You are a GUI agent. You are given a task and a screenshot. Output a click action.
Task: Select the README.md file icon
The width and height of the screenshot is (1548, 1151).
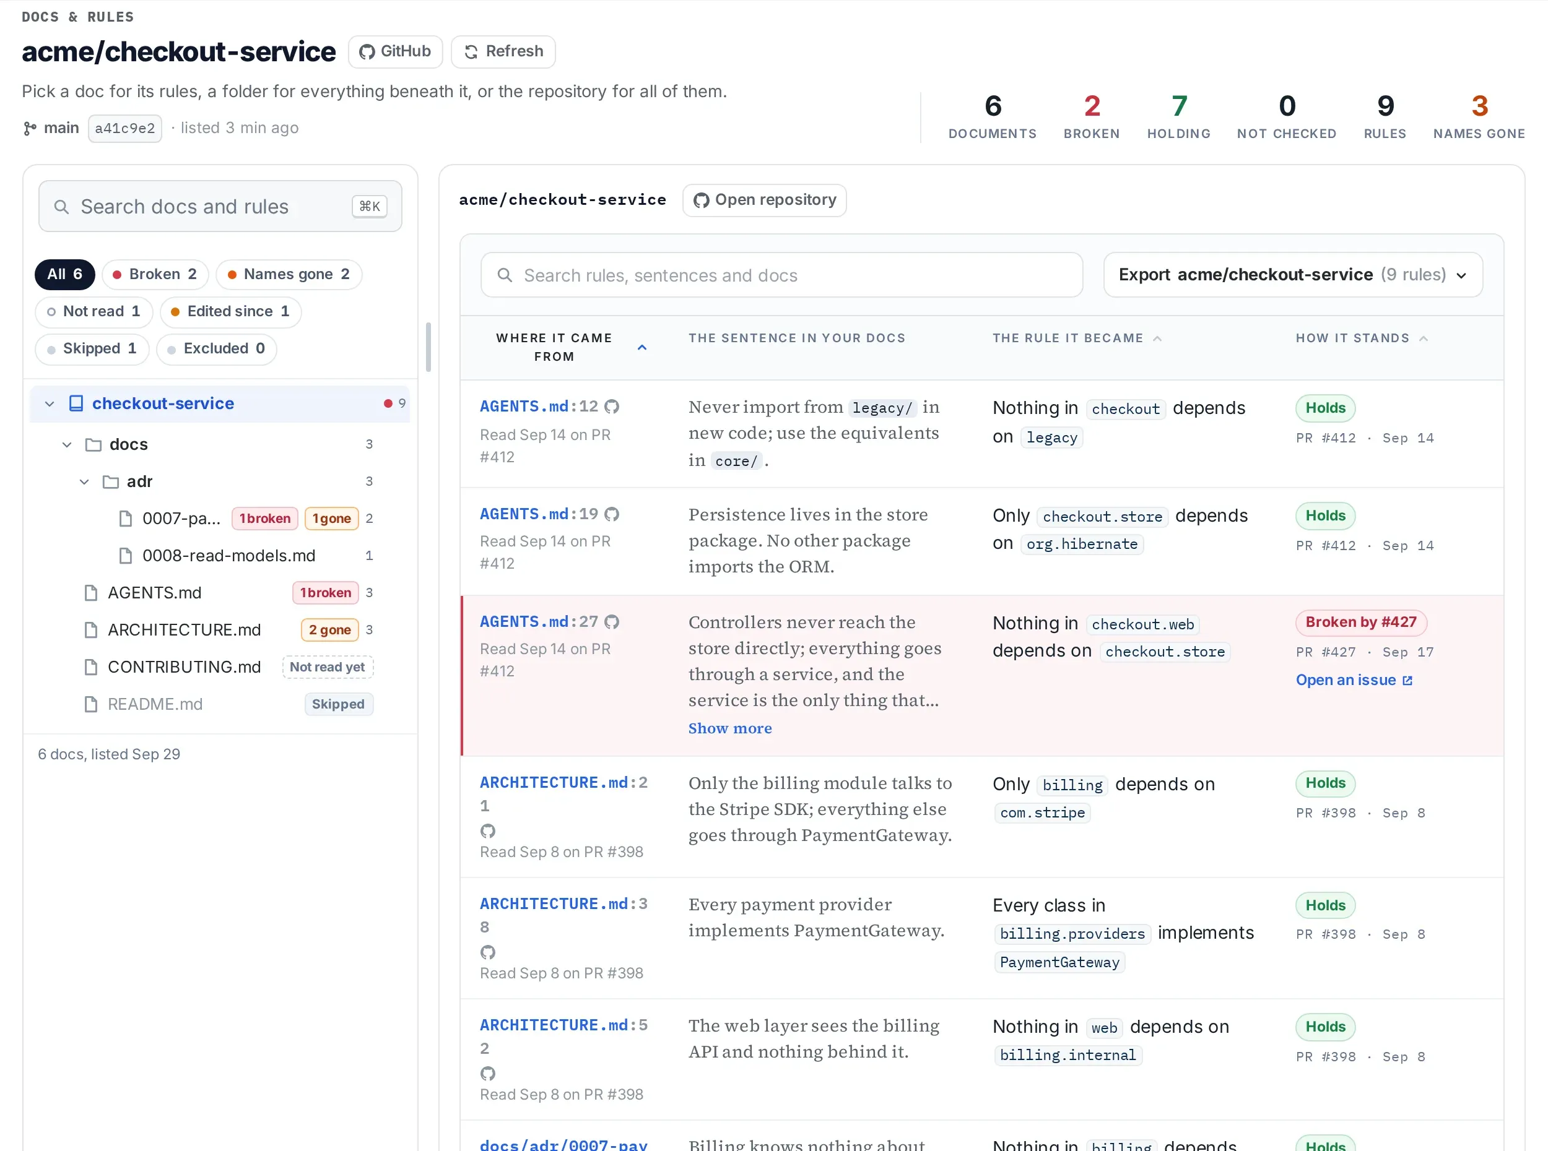90,704
